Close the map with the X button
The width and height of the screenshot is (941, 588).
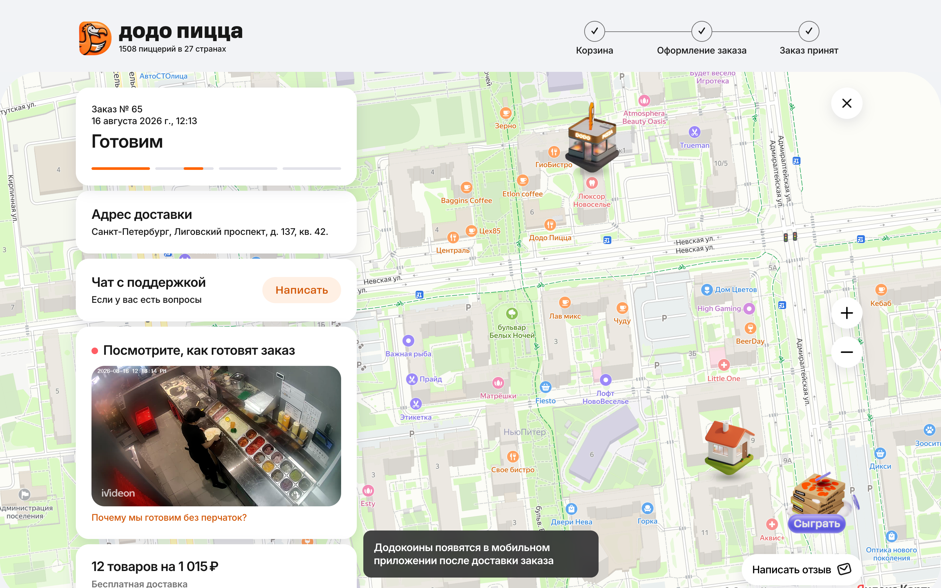point(847,103)
